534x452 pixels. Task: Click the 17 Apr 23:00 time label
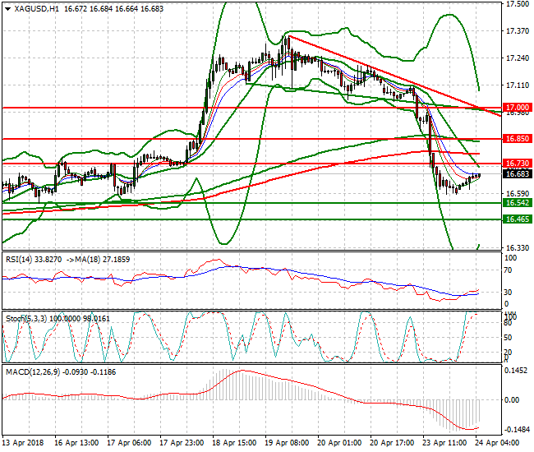click(182, 443)
